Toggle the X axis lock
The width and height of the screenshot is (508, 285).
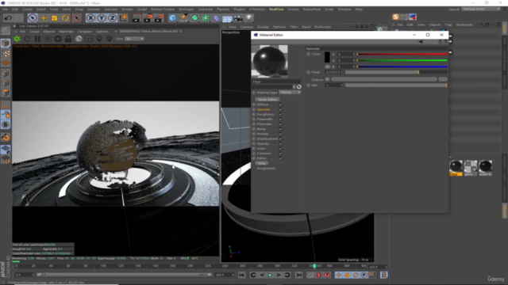[x=90, y=18]
